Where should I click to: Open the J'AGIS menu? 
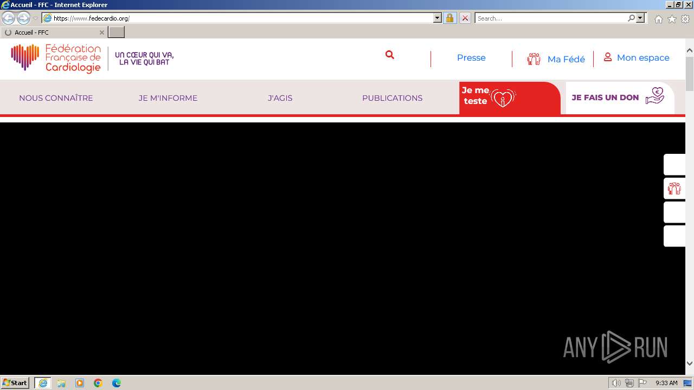coord(280,98)
